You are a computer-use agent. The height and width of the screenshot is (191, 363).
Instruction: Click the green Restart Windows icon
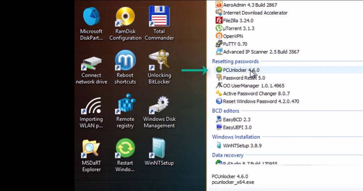point(125,148)
